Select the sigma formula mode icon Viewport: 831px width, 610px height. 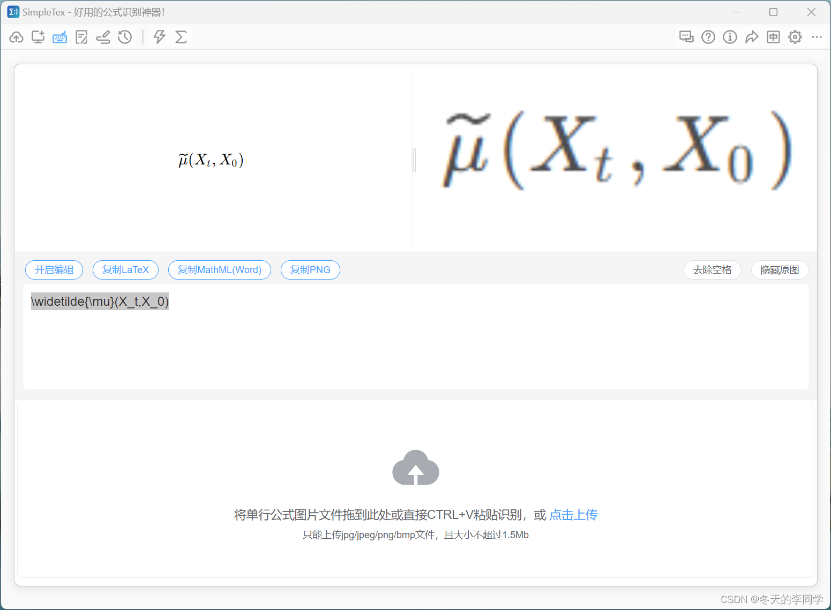point(181,37)
